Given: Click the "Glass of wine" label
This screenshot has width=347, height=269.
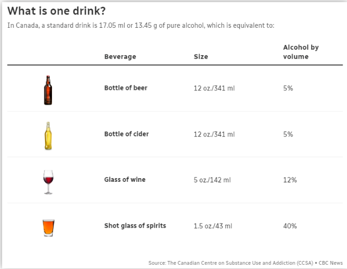Looking at the screenshot, I should [124, 180].
